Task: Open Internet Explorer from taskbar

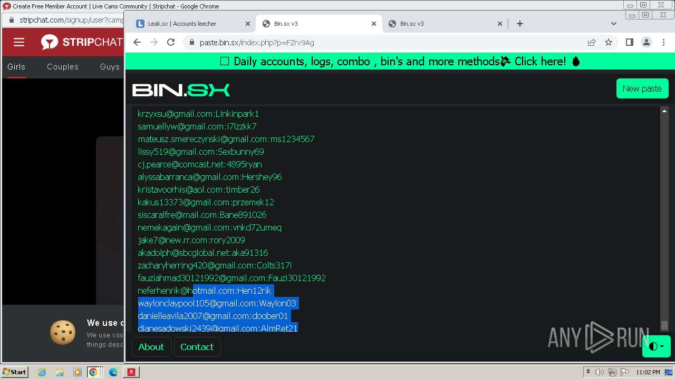Action: (x=42, y=372)
